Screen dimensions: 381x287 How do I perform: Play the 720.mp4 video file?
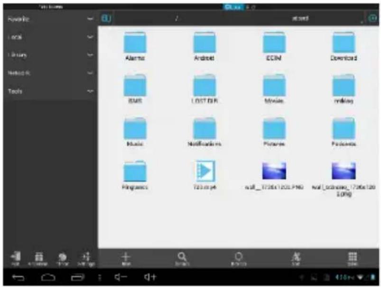[x=204, y=175]
